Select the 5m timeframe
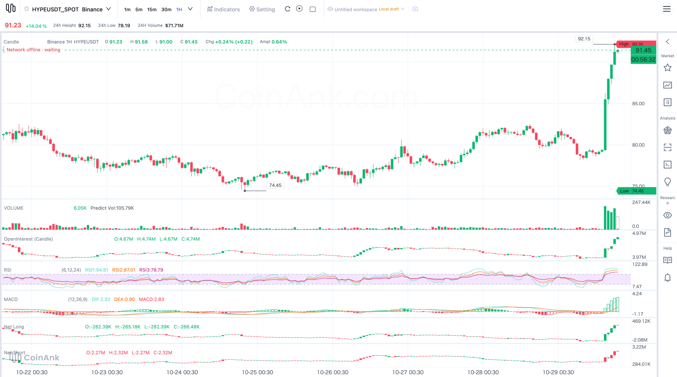 [x=139, y=10]
